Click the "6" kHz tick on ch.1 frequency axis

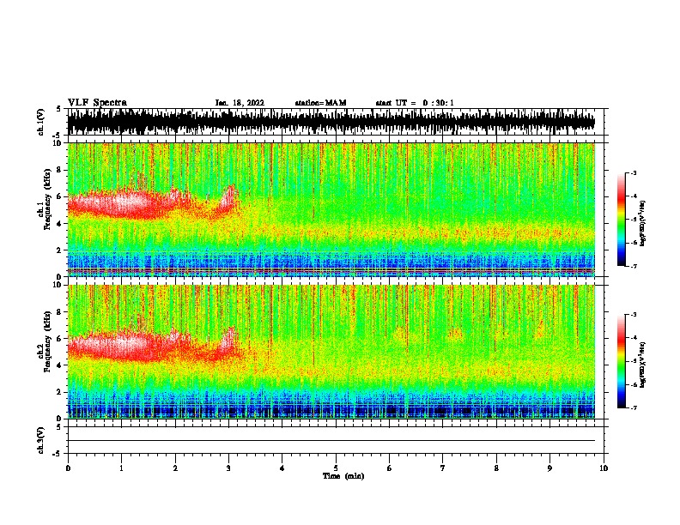click(x=60, y=196)
